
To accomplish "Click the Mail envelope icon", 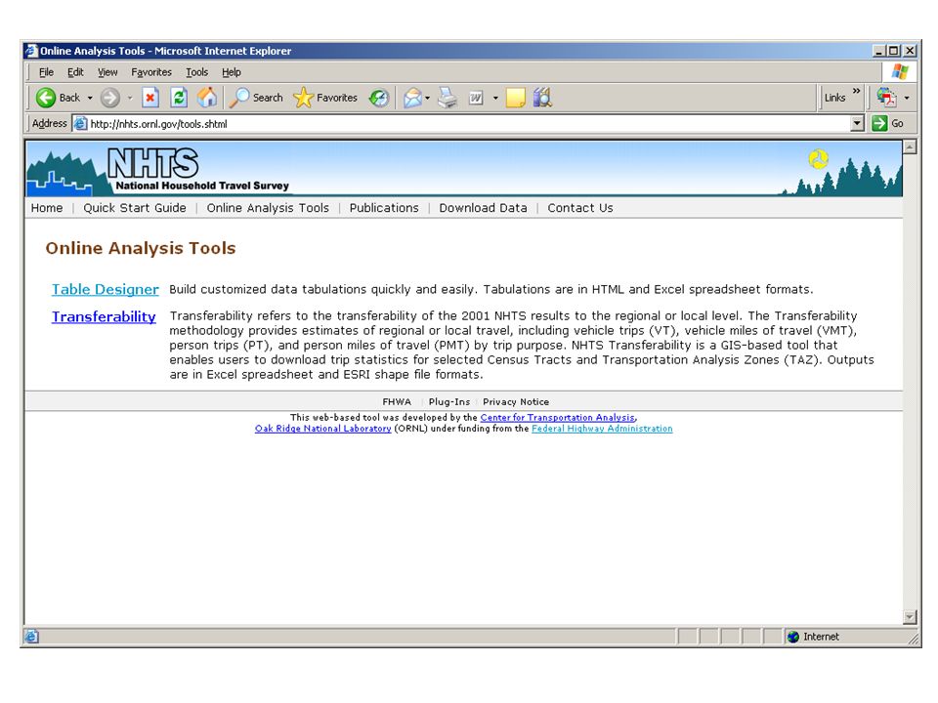I will click(412, 98).
